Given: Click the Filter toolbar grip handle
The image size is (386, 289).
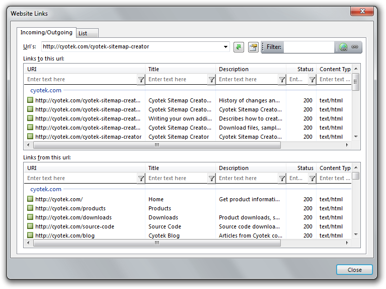Looking at the screenshot, I should [263, 46].
